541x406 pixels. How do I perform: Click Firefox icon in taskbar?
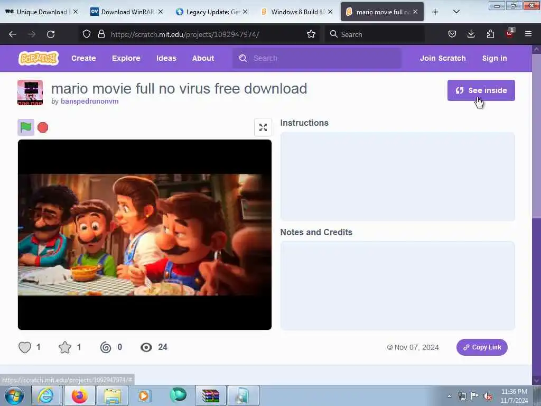80,395
